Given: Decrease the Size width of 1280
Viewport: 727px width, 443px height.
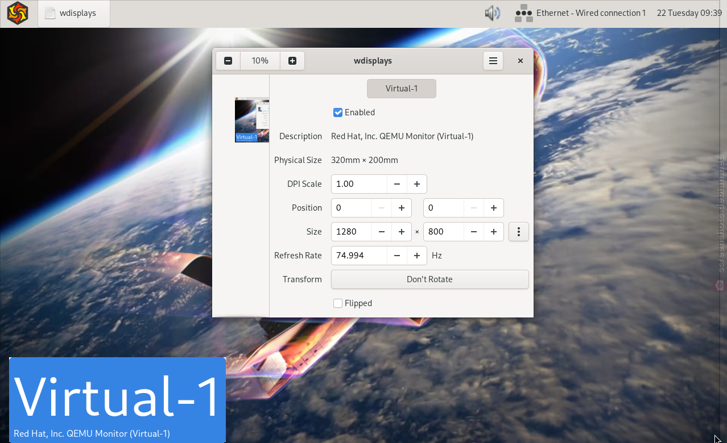Looking at the screenshot, I should click(x=382, y=232).
